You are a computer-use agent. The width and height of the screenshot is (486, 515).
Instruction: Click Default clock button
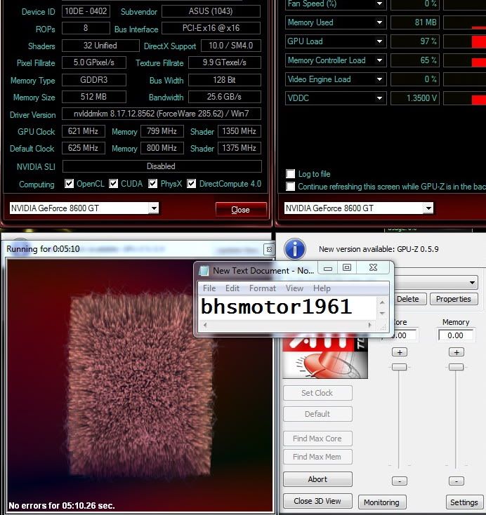tap(317, 414)
